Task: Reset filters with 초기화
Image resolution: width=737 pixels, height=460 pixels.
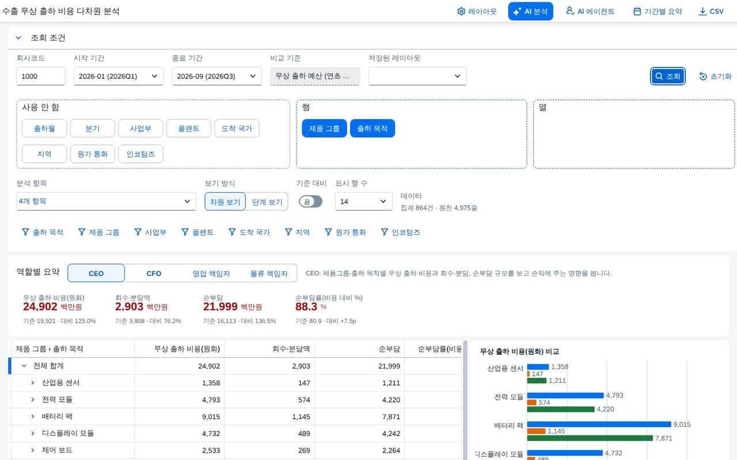Action: coord(715,76)
